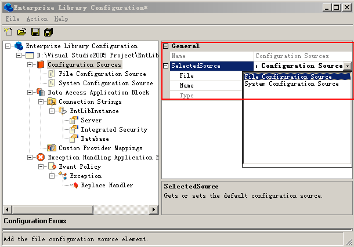This screenshot has height=247, width=354.
Task: Collapse the General property category
Action: (x=166, y=46)
